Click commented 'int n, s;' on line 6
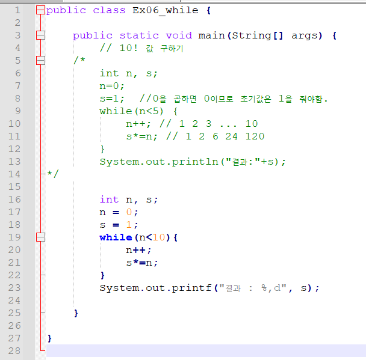 (x=129, y=73)
